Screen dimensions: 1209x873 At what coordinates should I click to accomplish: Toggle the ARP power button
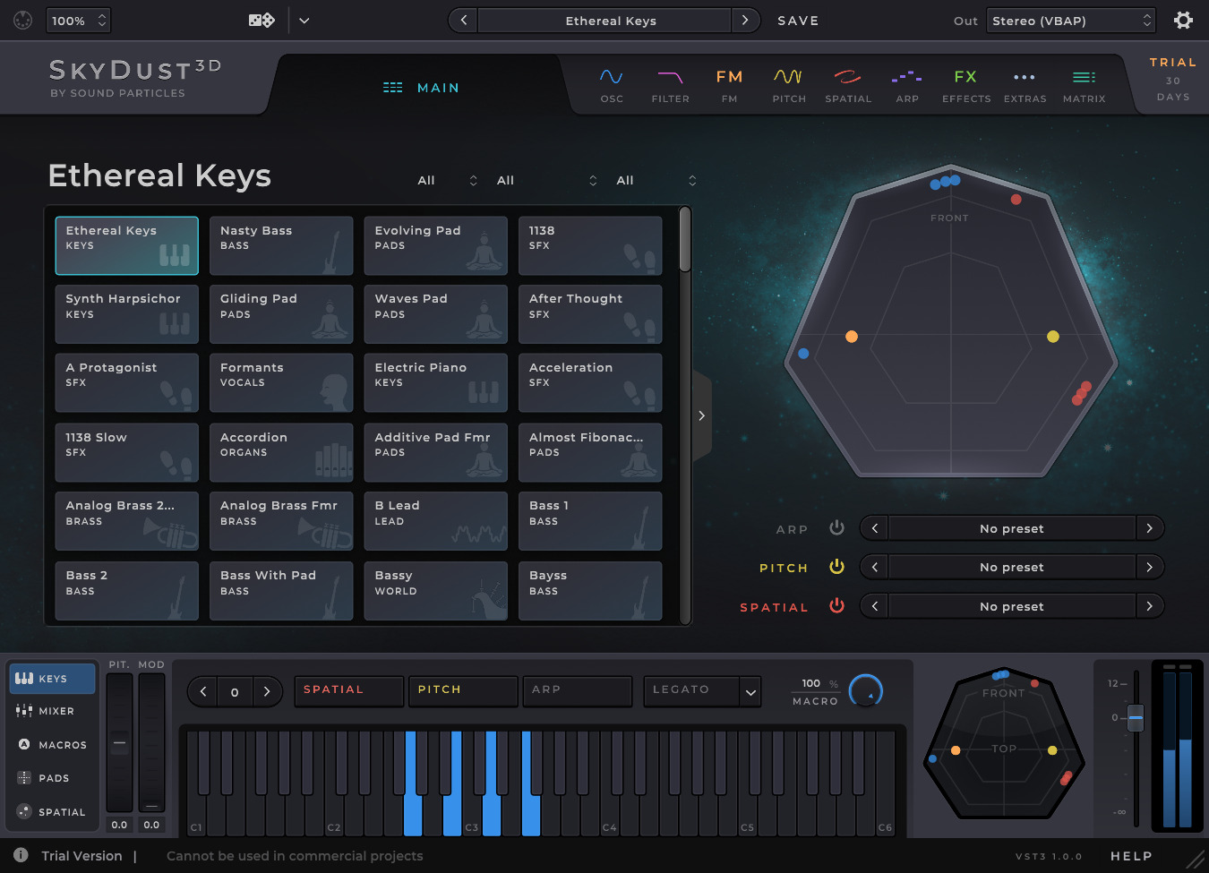coord(836,527)
